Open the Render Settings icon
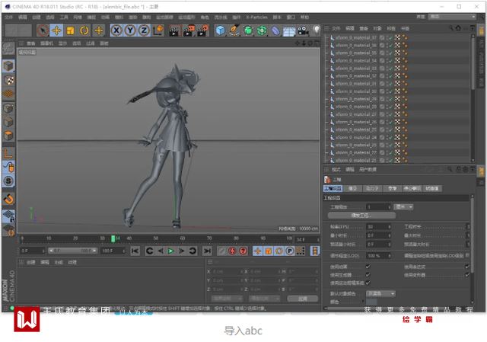This screenshot has width=487, height=342. pyautogui.click(x=202, y=30)
